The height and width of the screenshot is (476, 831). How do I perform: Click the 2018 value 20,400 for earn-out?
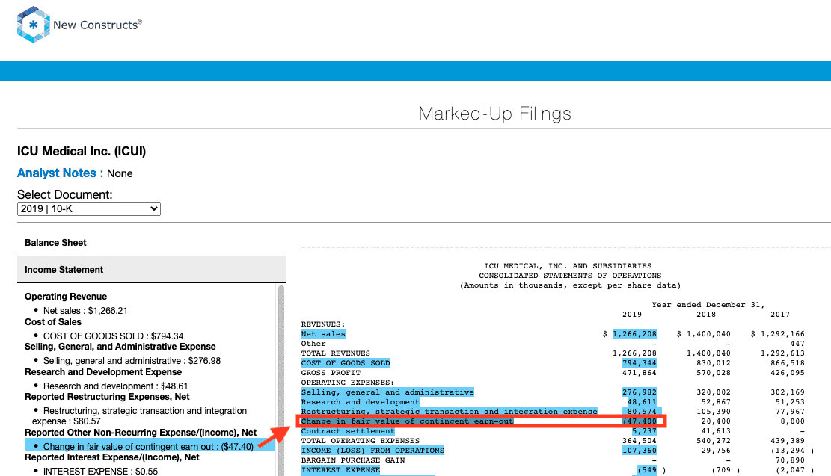tap(716, 421)
